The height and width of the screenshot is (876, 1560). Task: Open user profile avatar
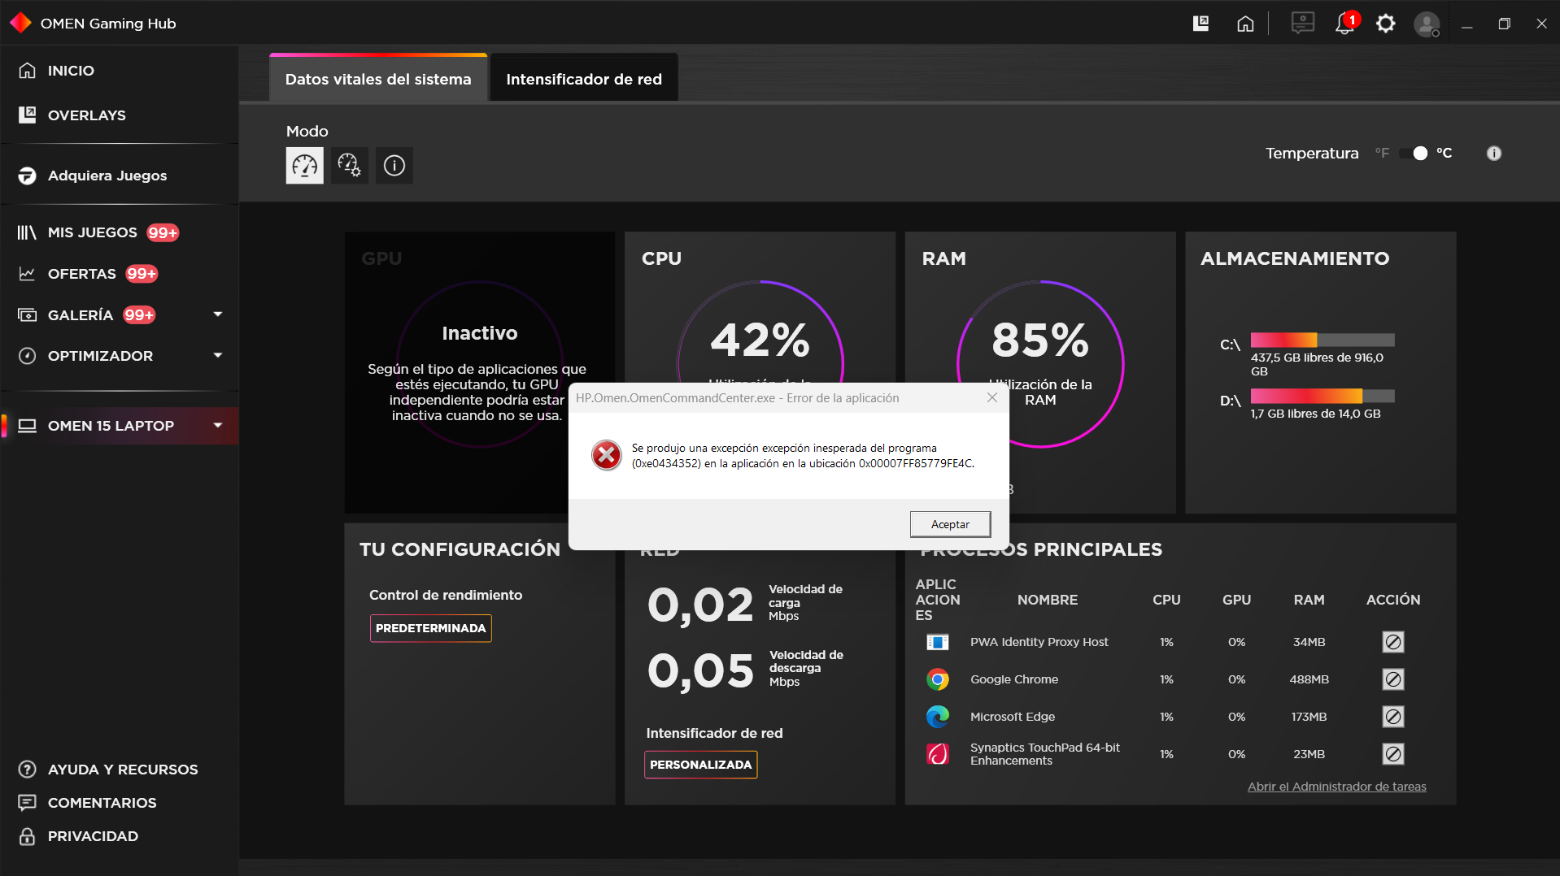pyautogui.click(x=1427, y=24)
